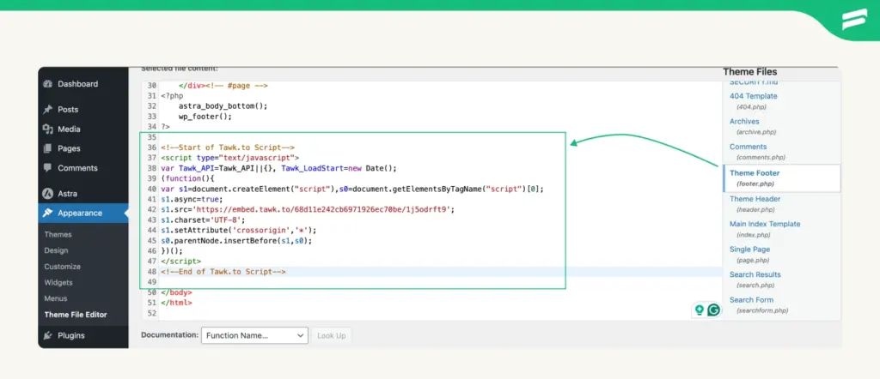Screen dimensions: 880x379
Task: Click the Dashboard gauge icon
Action: [48, 84]
